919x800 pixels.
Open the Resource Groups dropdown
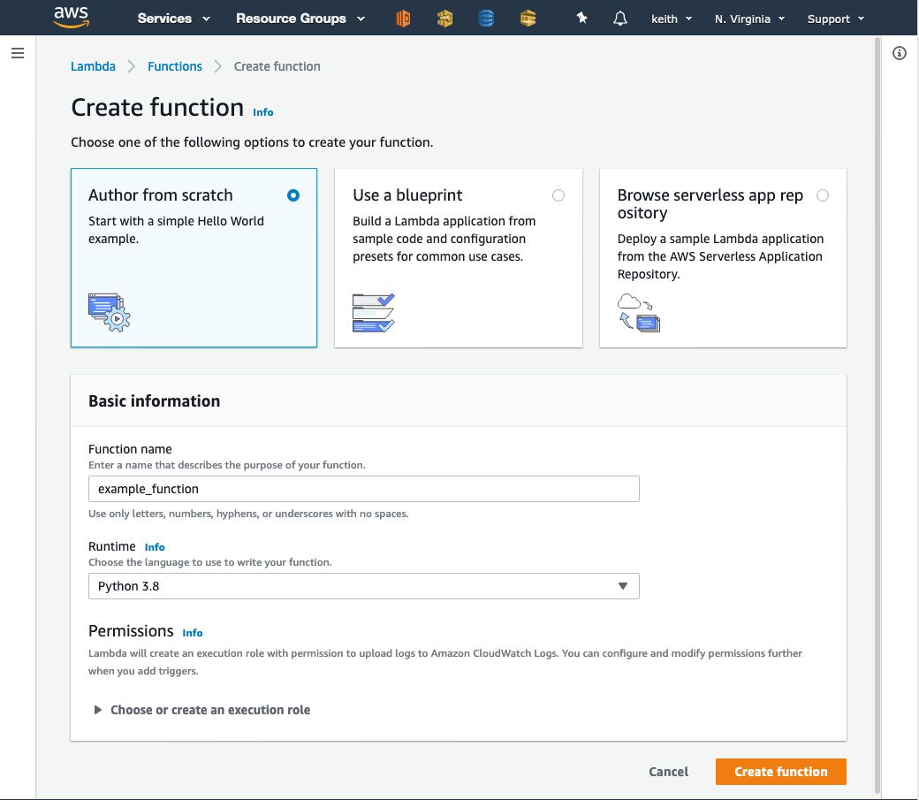coord(300,19)
